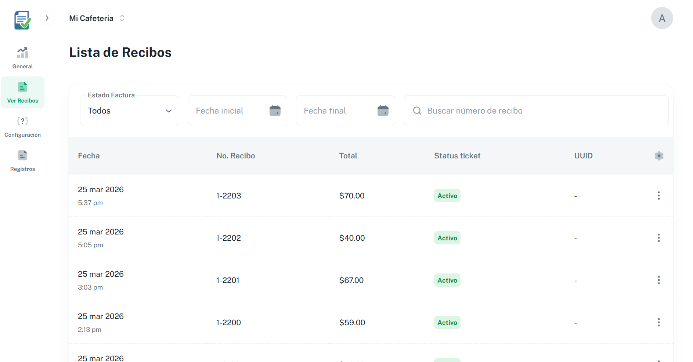693x362 pixels.
Task: Open the options menu for receipt 1-2203
Action: click(x=659, y=196)
